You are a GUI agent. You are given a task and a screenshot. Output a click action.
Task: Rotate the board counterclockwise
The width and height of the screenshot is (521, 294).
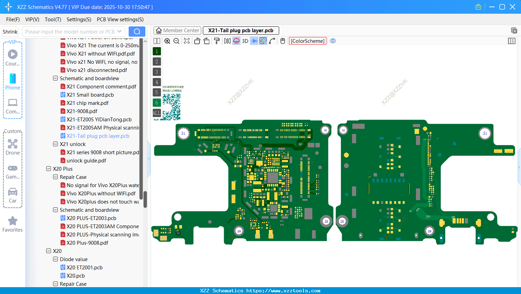point(197,41)
